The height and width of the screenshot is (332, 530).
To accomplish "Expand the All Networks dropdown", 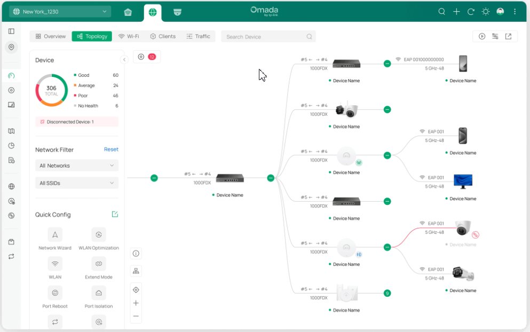I will coord(77,165).
